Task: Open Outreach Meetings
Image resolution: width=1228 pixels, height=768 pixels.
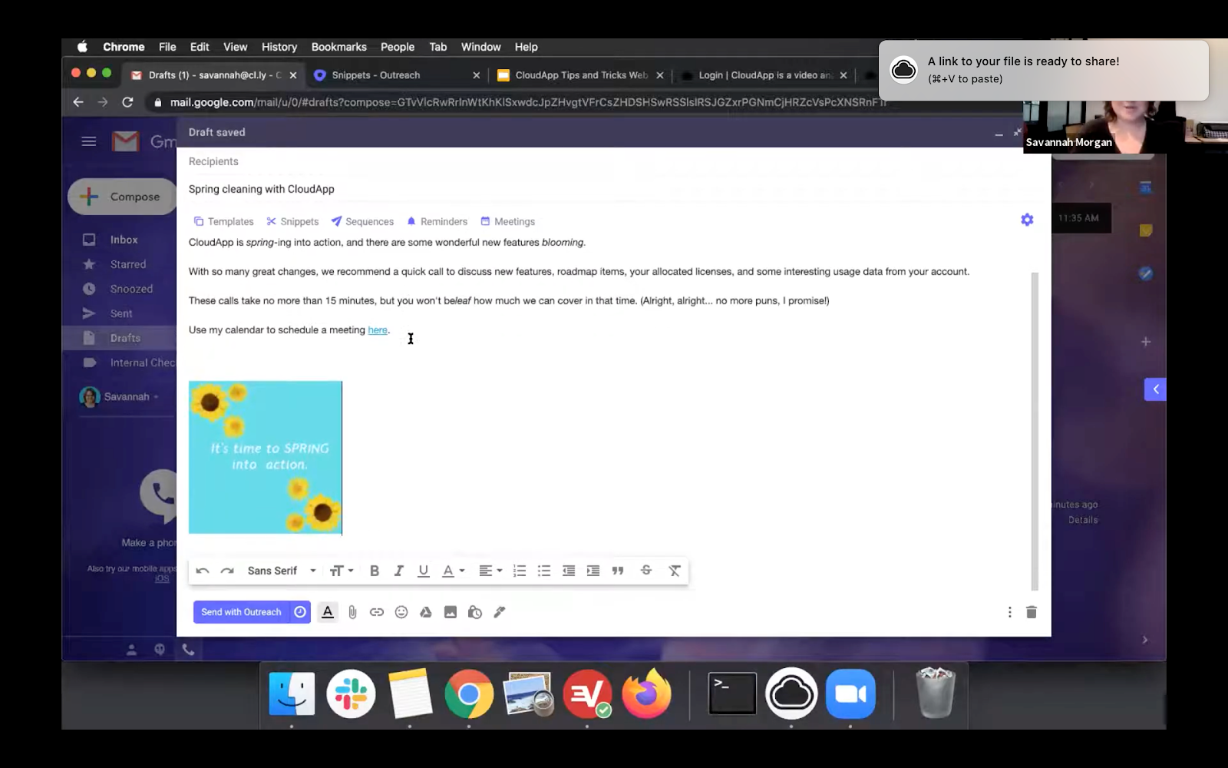Action: coord(507,221)
